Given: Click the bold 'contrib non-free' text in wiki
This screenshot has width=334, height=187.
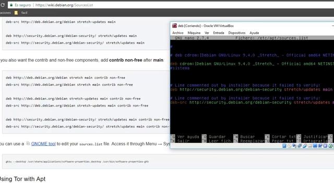Looking at the screenshot, I should coord(125,60).
